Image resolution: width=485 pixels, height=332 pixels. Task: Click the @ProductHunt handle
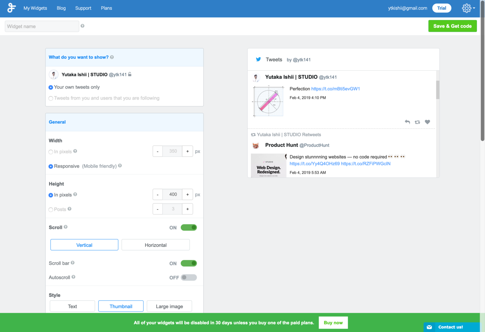[x=314, y=145]
